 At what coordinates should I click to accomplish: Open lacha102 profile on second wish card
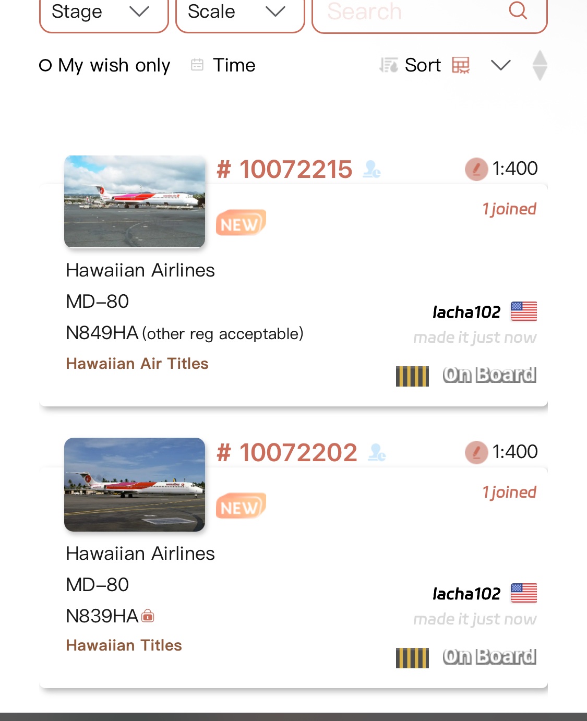[466, 594]
